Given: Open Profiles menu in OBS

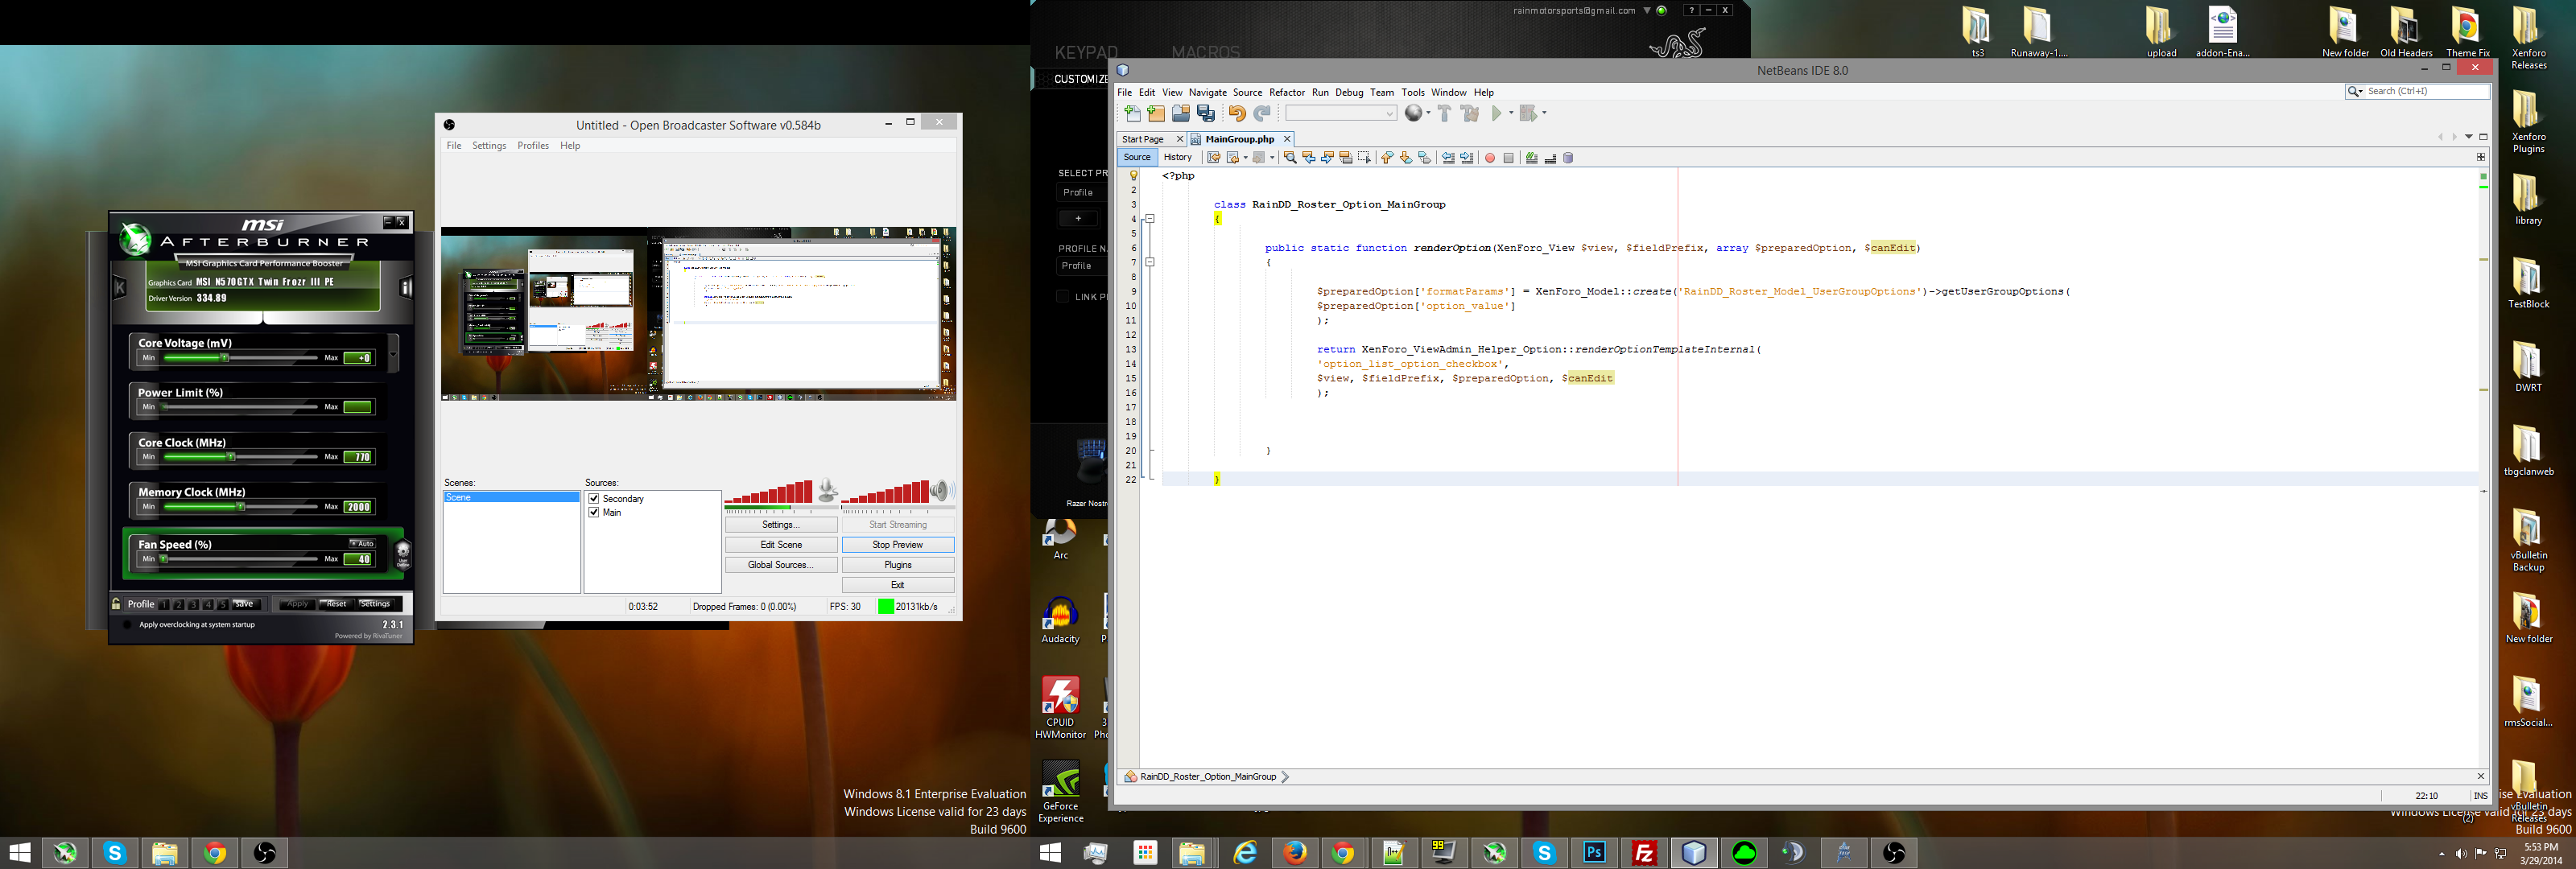Looking at the screenshot, I should (533, 146).
